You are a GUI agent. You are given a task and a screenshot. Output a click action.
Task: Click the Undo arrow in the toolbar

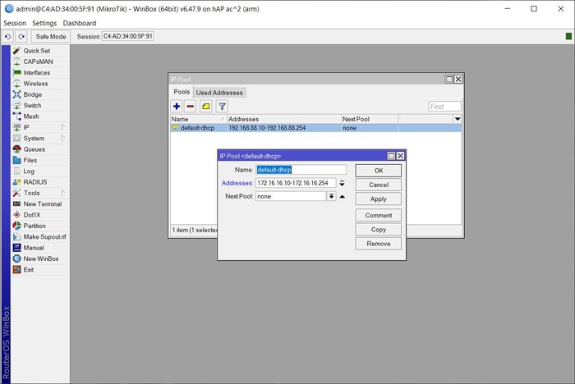click(7, 37)
